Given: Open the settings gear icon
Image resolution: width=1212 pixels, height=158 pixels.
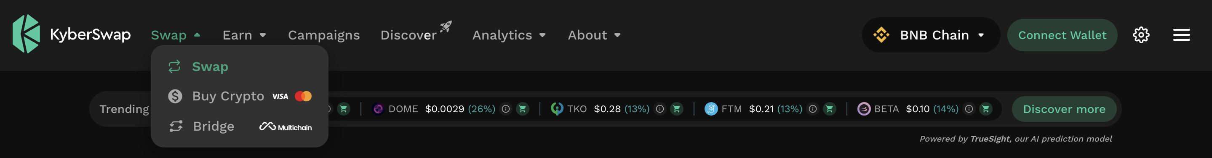Looking at the screenshot, I should click(x=1141, y=35).
